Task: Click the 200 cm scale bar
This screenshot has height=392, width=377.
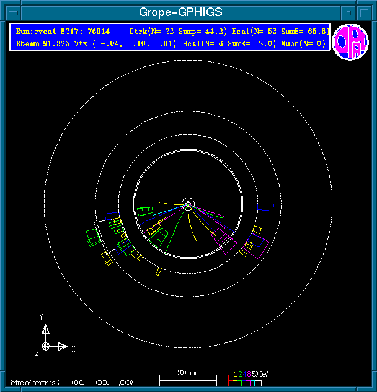Action: (x=188, y=378)
